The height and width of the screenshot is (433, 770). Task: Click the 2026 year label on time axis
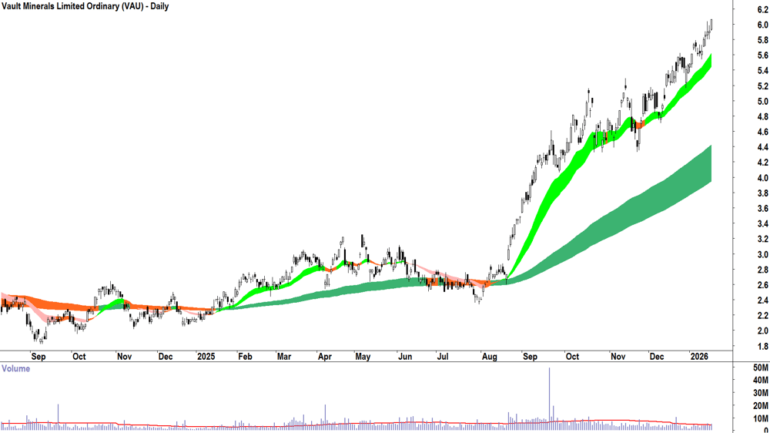(699, 356)
